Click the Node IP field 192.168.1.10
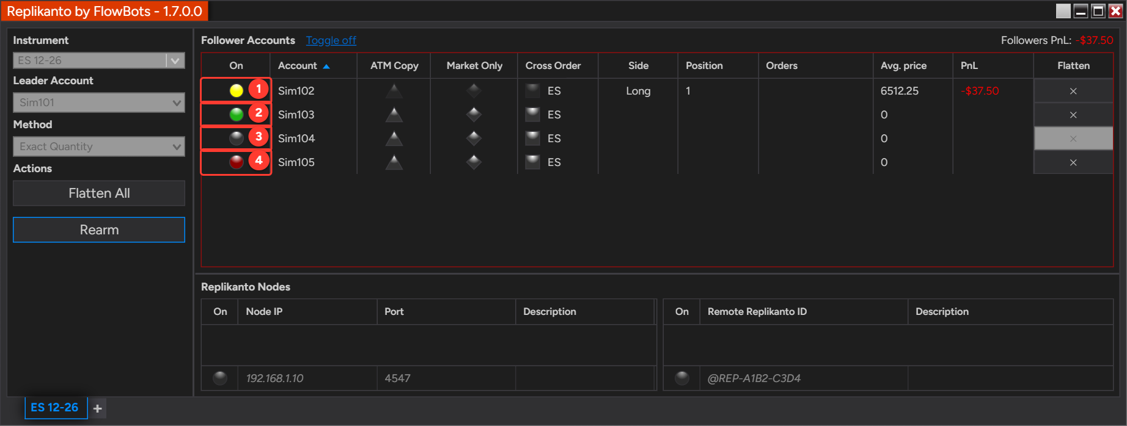The height and width of the screenshot is (426, 1127). click(x=307, y=378)
